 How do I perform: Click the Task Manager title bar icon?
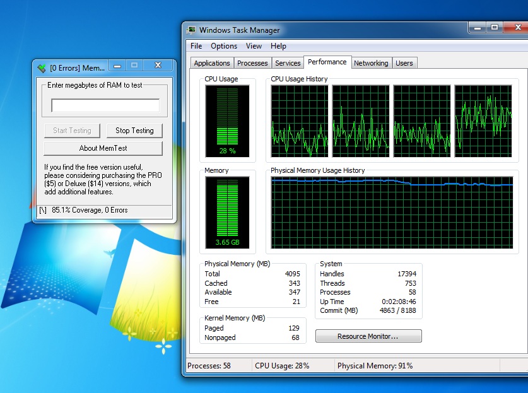[x=192, y=30]
